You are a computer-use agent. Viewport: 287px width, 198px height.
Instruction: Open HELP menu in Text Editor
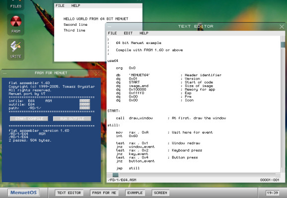coord(144,33)
